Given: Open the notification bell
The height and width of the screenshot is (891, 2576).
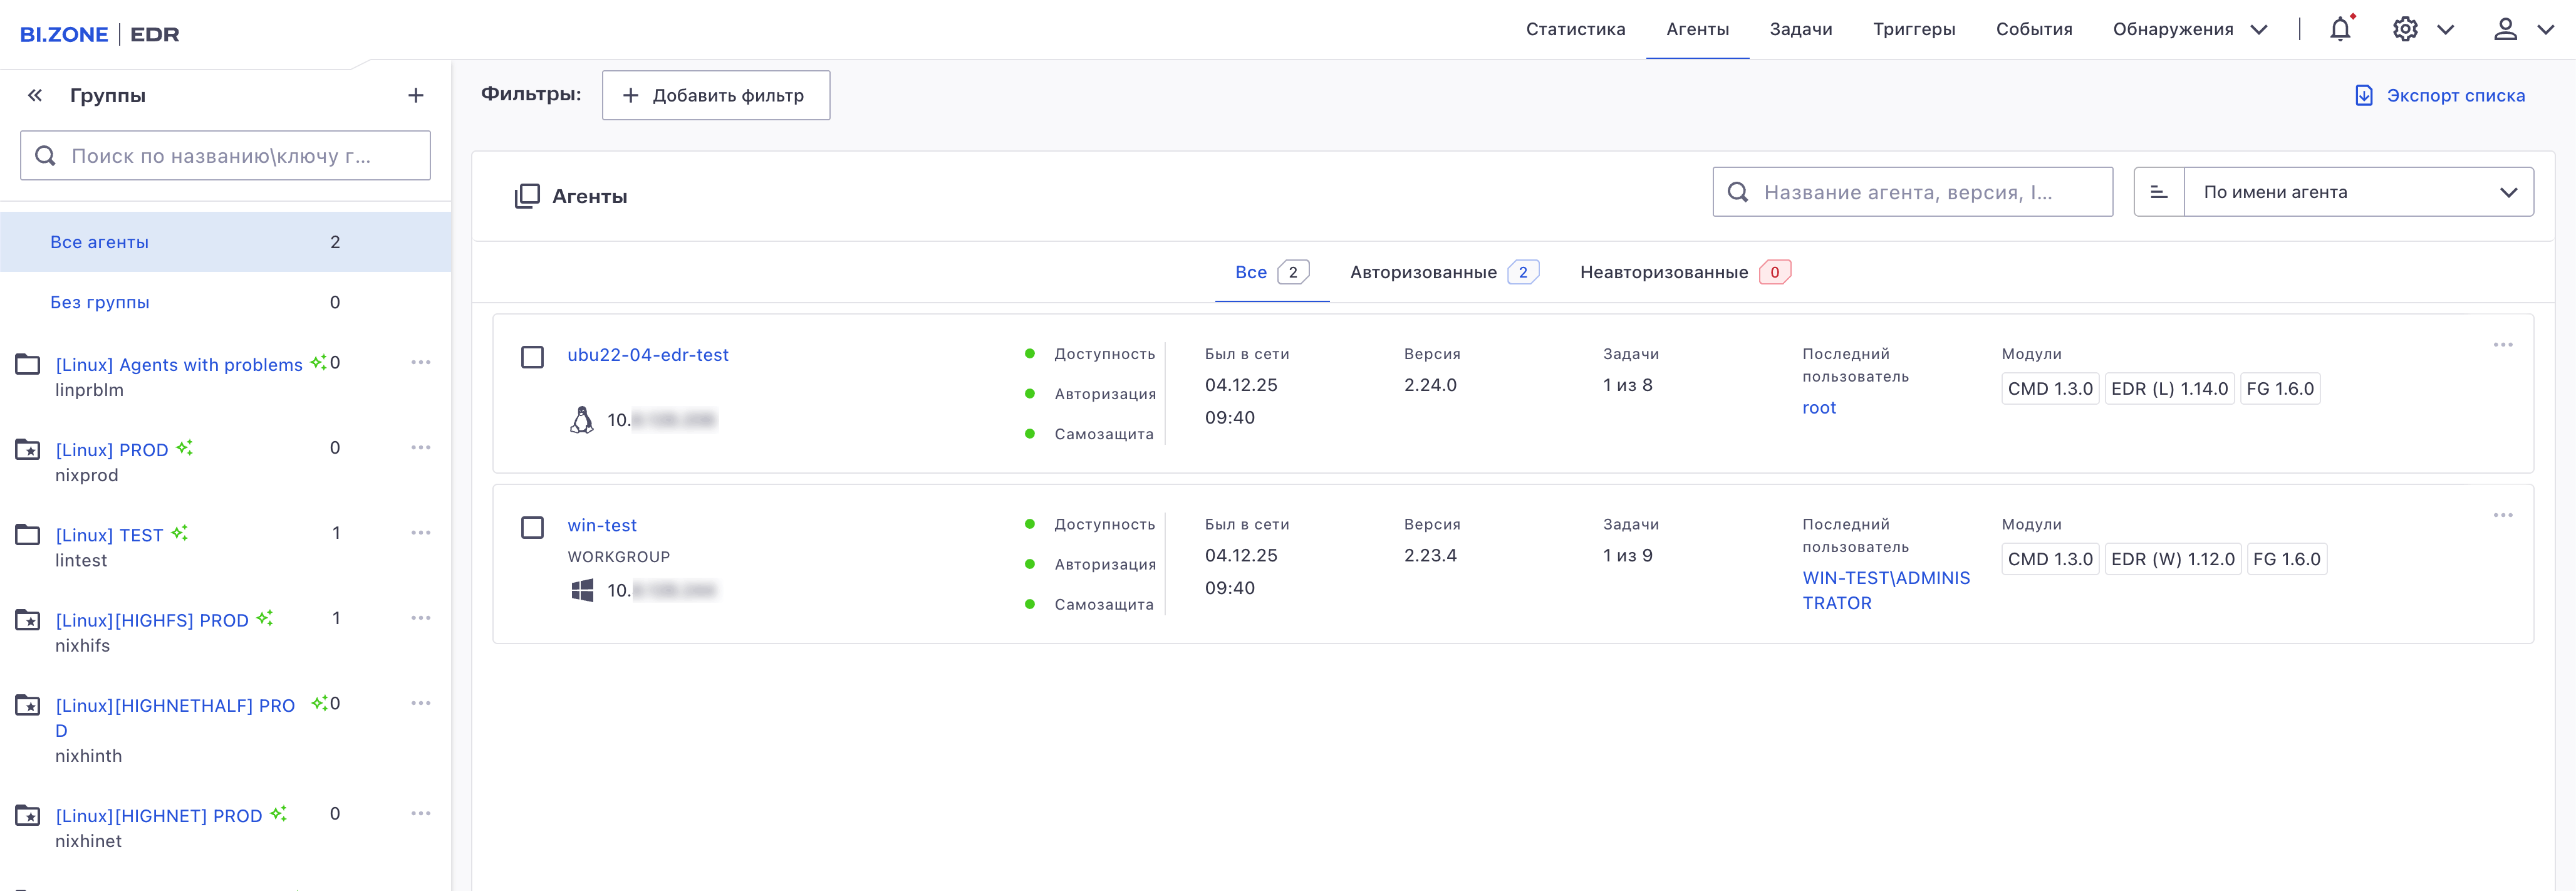Looking at the screenshot, I should 2339,29.
